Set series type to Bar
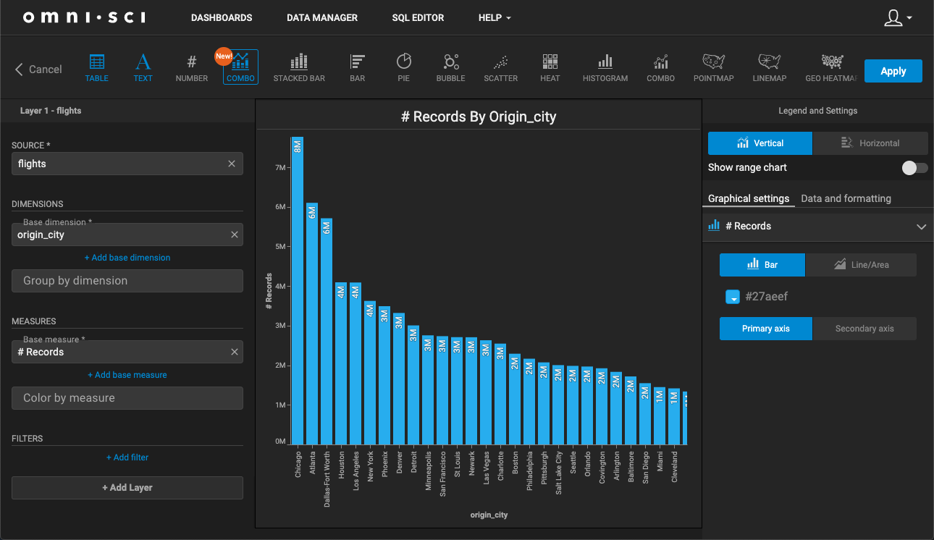Viewport: 934px width, 540px height. (762, 265)
